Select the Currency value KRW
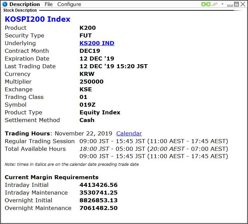This screenshot has height=224, width=248. tap(87, 74)
